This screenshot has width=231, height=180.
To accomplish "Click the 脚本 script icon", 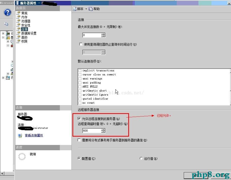I will (x=75, y=9).
